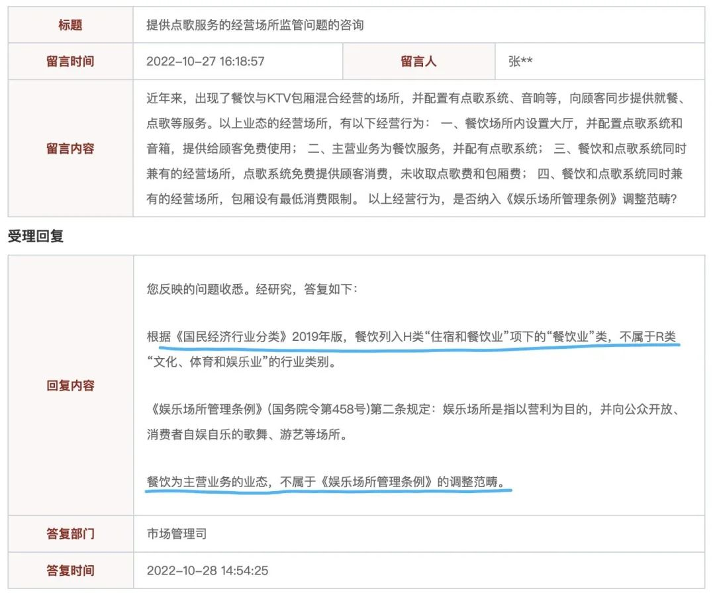Click the underlined 国民经济行业分类 sentence
Screen dimensions: 715x595
(410, 336)
